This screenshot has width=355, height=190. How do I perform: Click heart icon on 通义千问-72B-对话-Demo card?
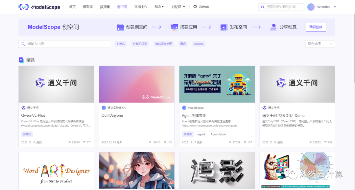coord(325,142)
